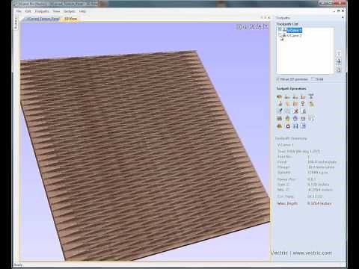The width and height of the screenshot is (359, 269).
Task: Open the vertical Drawing tab on left edge
Action: point(16,23)
